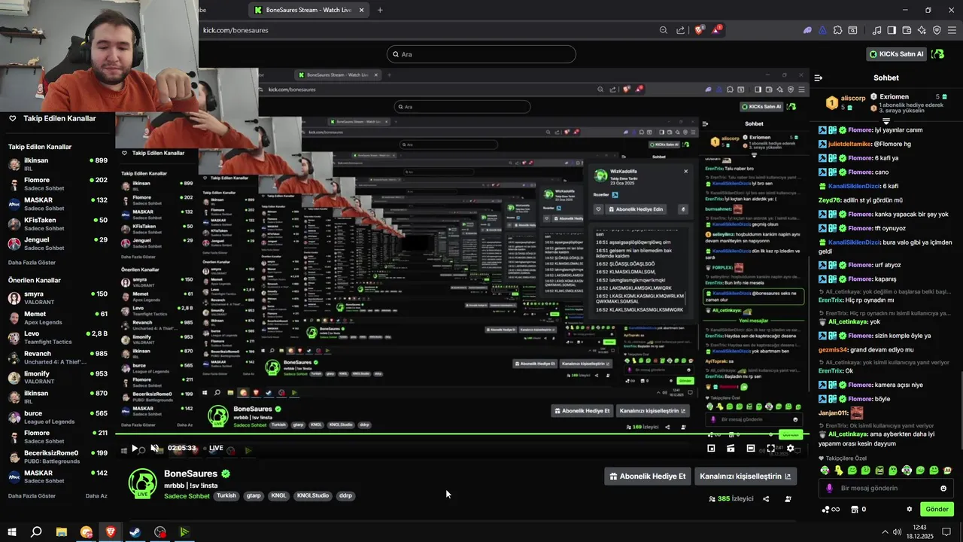Click the Kick search field Ara

pos(481,54)
